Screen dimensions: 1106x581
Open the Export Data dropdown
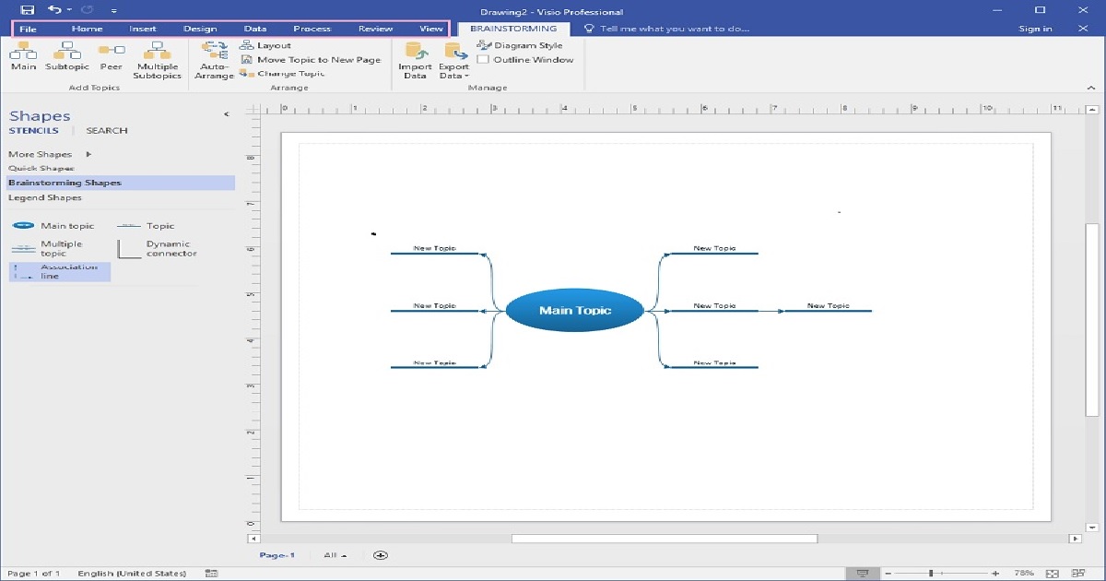pos(454,60)
